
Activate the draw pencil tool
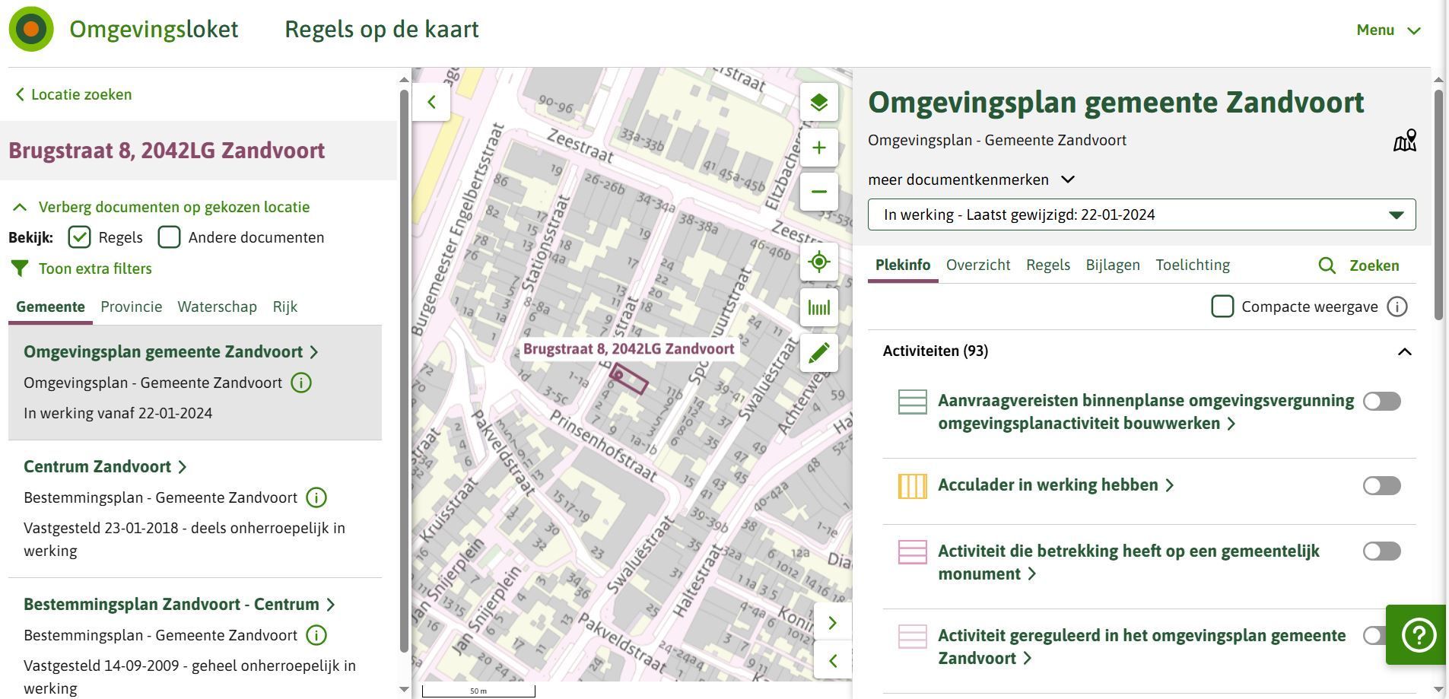(x=818, y=353)
